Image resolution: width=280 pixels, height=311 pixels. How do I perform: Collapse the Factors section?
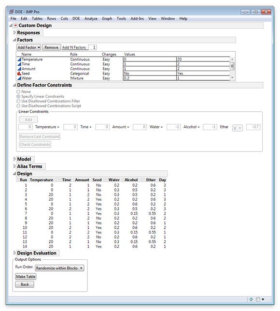14,40
